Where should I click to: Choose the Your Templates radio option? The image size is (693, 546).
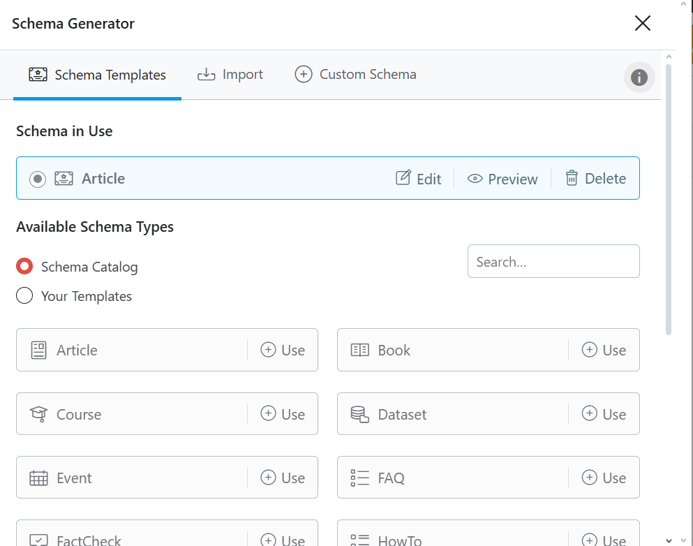pyautogui.click(x=24, y=296)
